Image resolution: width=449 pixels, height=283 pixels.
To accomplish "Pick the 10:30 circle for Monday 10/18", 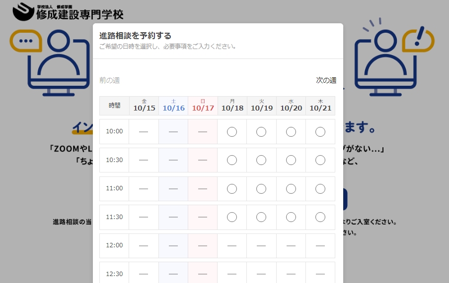I will pyautogui.click(x=232, y=160).
